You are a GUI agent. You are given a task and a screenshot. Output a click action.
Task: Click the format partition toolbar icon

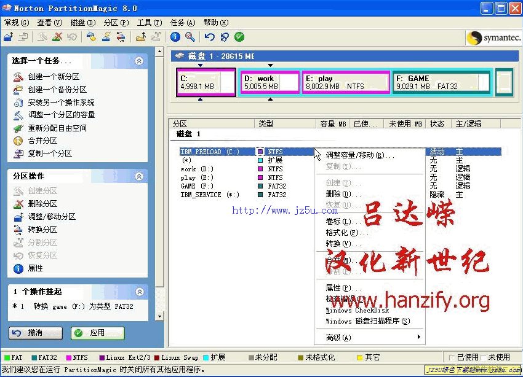point(106,37)
